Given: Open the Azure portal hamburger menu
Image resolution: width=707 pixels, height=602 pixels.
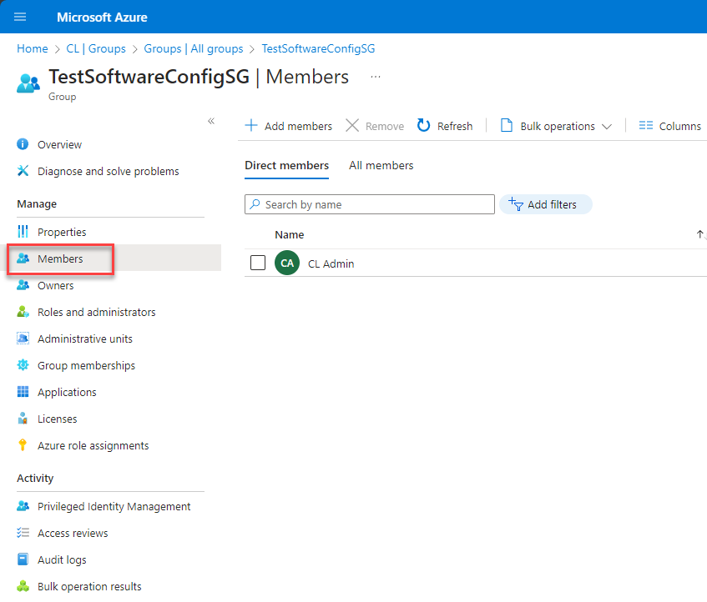Looking at the screenshot, I should coord(20,18).
